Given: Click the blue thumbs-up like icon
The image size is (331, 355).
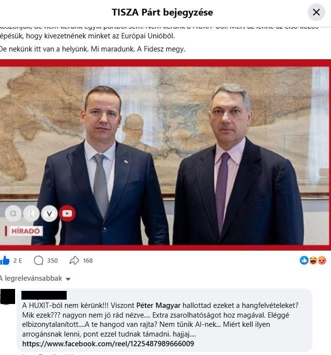Looking at the screenshot, I should point(5,261).
